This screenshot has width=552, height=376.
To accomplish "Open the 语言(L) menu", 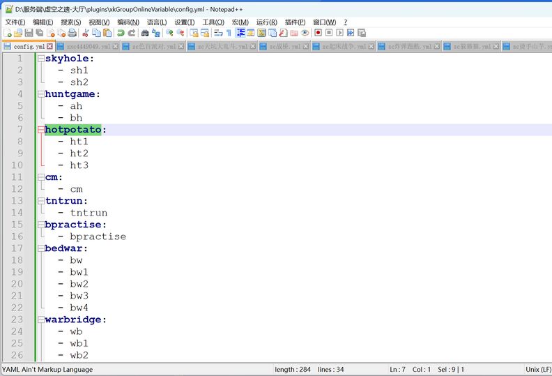I will [x=157, y=22].
